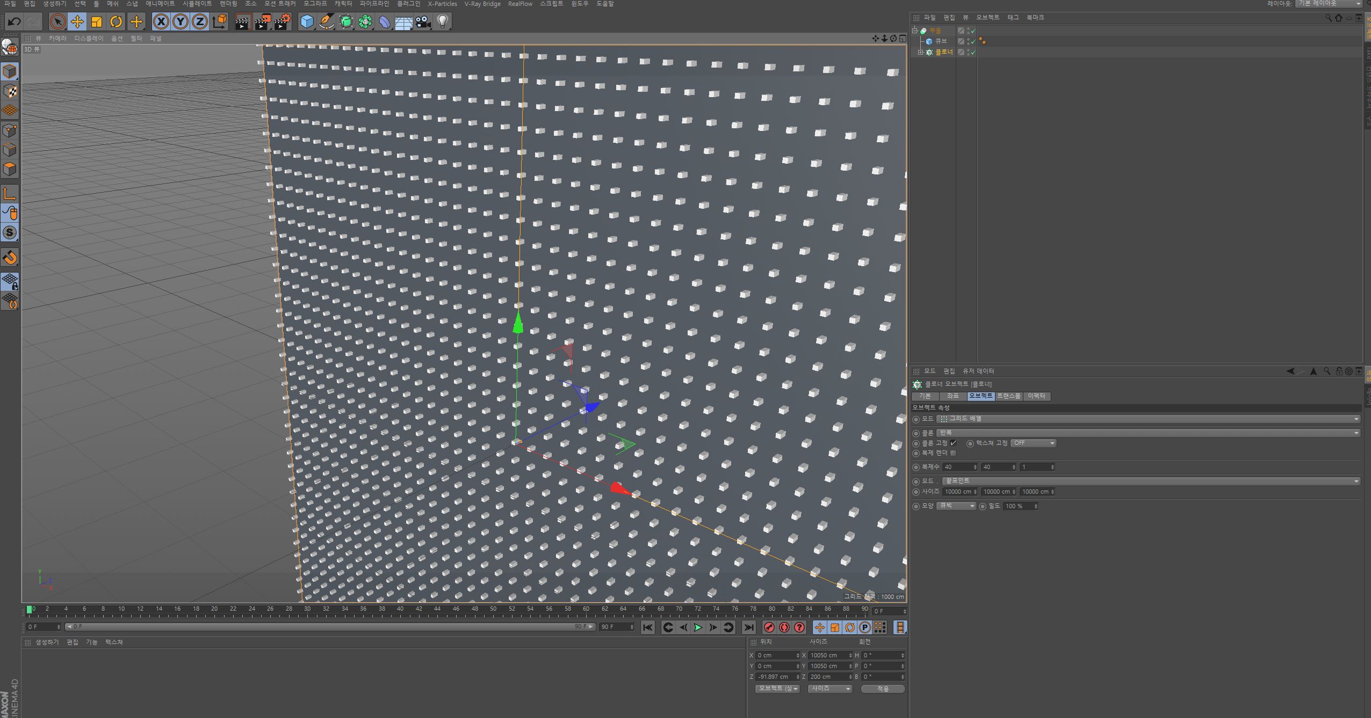This screenshot has width=1371, height=718.
Task: Open the 사이즈 dropdown in coordinates panel
Action: 830,688
